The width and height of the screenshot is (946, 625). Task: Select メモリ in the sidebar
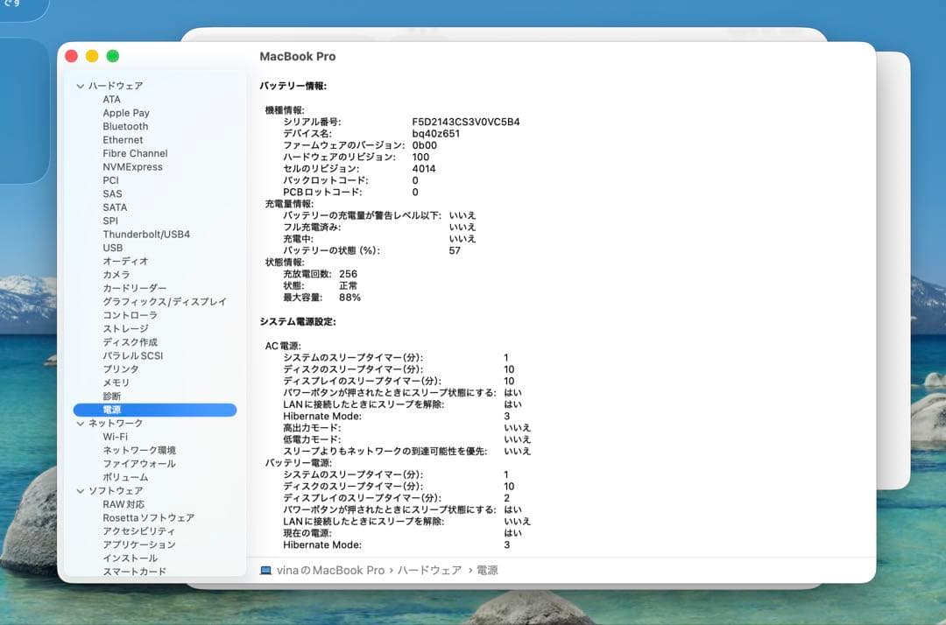coord(116,383)
